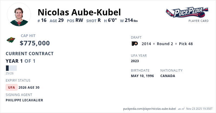The width and height of the screenshot is (216, 113).
Task: Click Nicolas Aube-Kubel's headshot photo
Action: (x=19, y=15)
